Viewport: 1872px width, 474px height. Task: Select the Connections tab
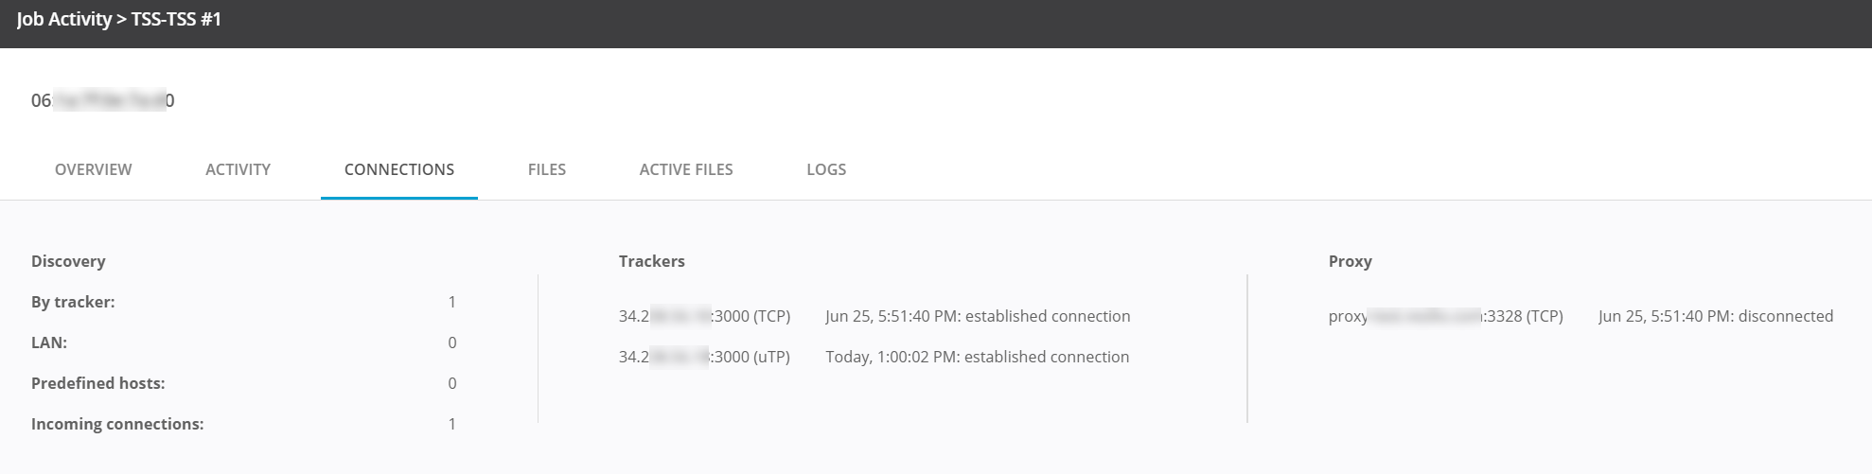[398, 169]
